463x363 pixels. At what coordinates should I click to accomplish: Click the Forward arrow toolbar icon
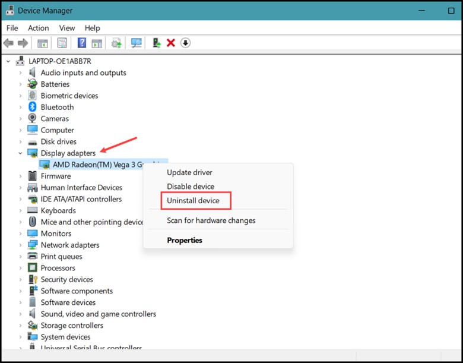(23, 43)
